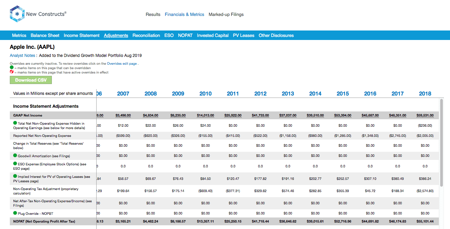450x229 pixels.
Task: Open the ESO tab
Action: point(169,35)
